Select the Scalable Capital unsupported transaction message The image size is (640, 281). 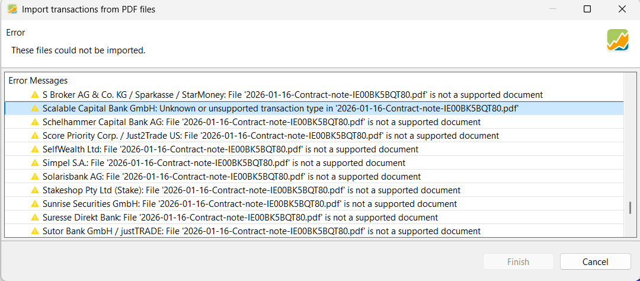click(281, 108)
